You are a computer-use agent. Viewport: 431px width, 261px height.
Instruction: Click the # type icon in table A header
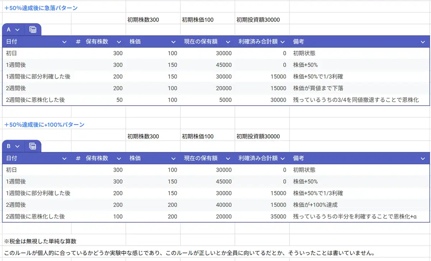tap(78, 42)
